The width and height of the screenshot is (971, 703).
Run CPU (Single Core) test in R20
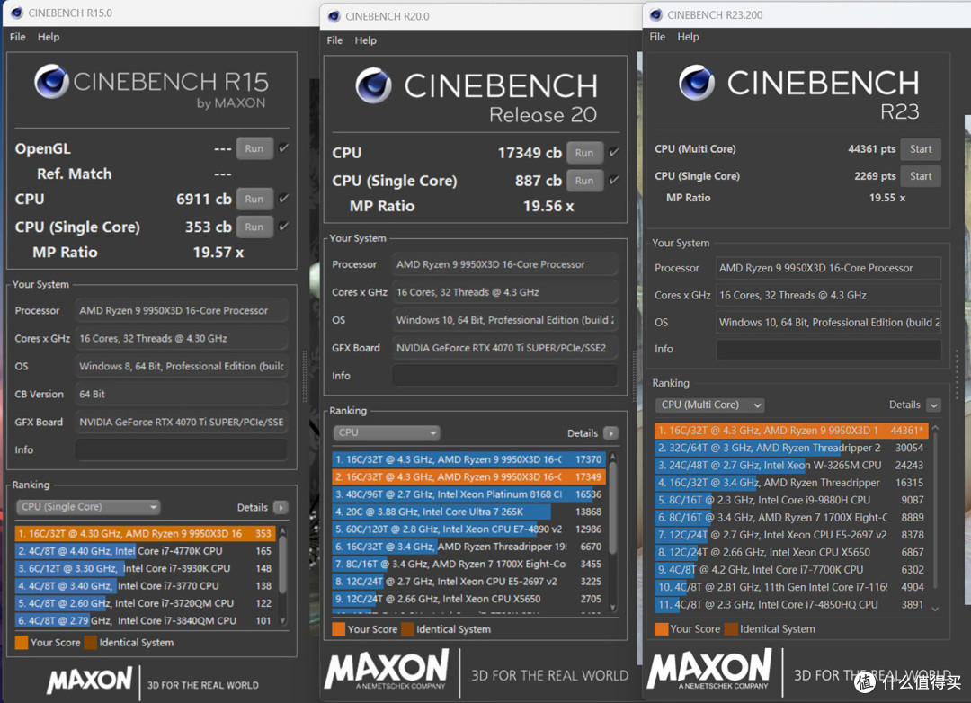[584, 180]
